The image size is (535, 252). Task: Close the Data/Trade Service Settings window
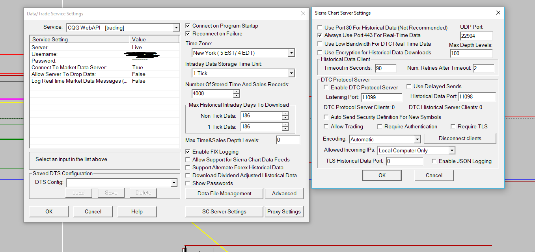click(x=303, y=13)
